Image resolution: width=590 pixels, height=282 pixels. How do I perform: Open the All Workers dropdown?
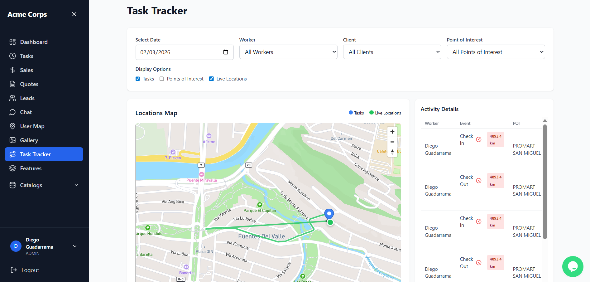288,52
